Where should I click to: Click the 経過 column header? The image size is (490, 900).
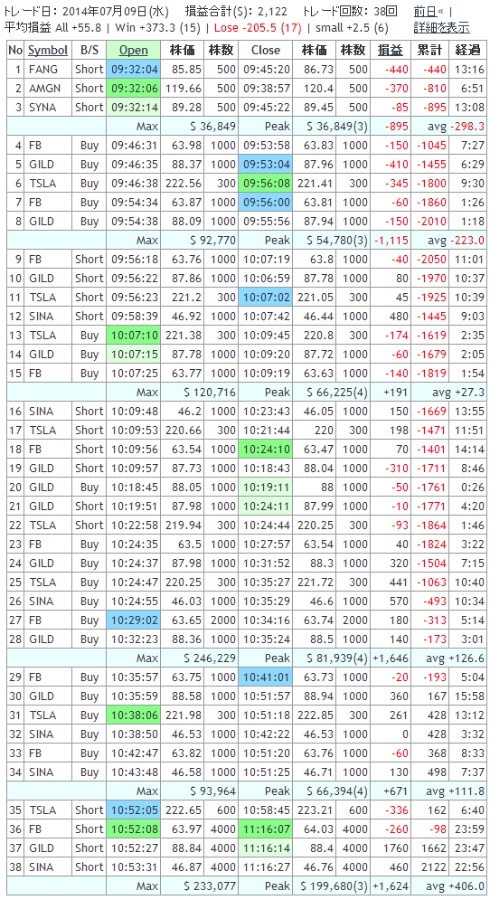point(466,51)
